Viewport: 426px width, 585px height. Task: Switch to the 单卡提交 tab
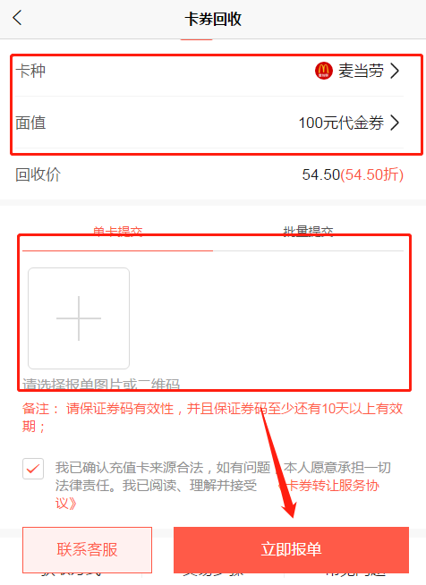click(117, 232)
